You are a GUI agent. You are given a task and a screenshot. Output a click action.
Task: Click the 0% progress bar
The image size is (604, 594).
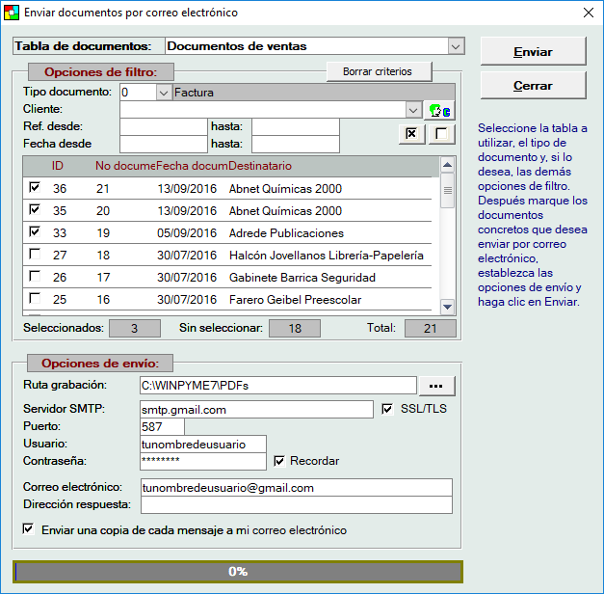click(238, 572)
